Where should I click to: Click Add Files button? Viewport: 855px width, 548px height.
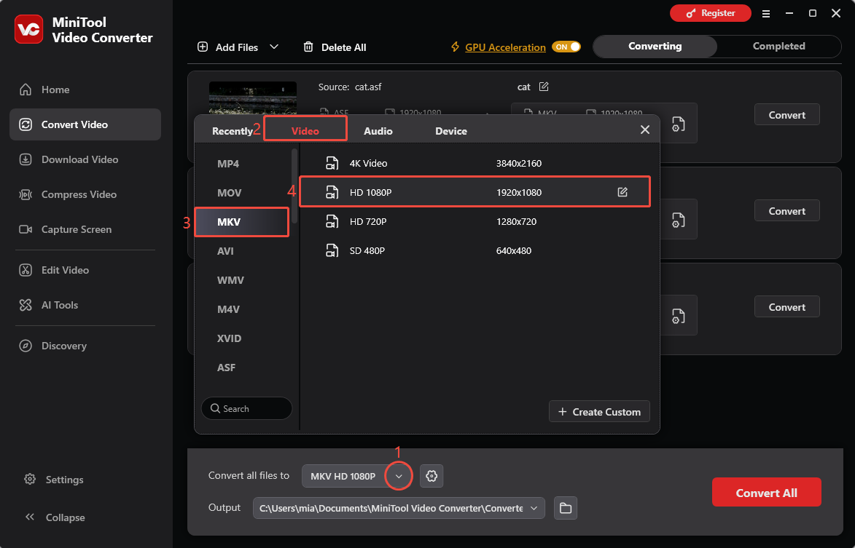(x=227, y=47)
